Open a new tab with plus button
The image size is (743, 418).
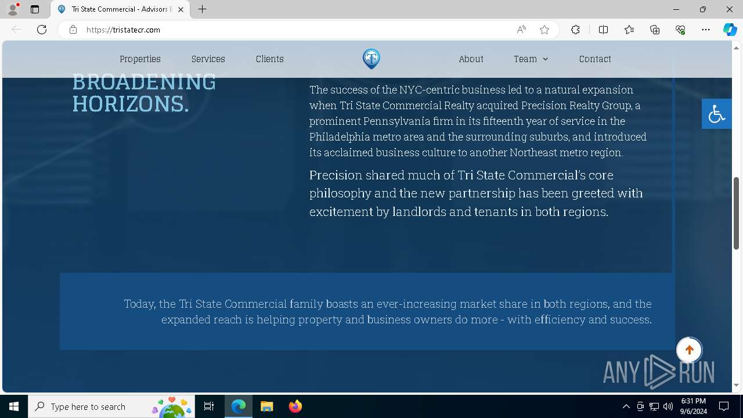(202, 9)
